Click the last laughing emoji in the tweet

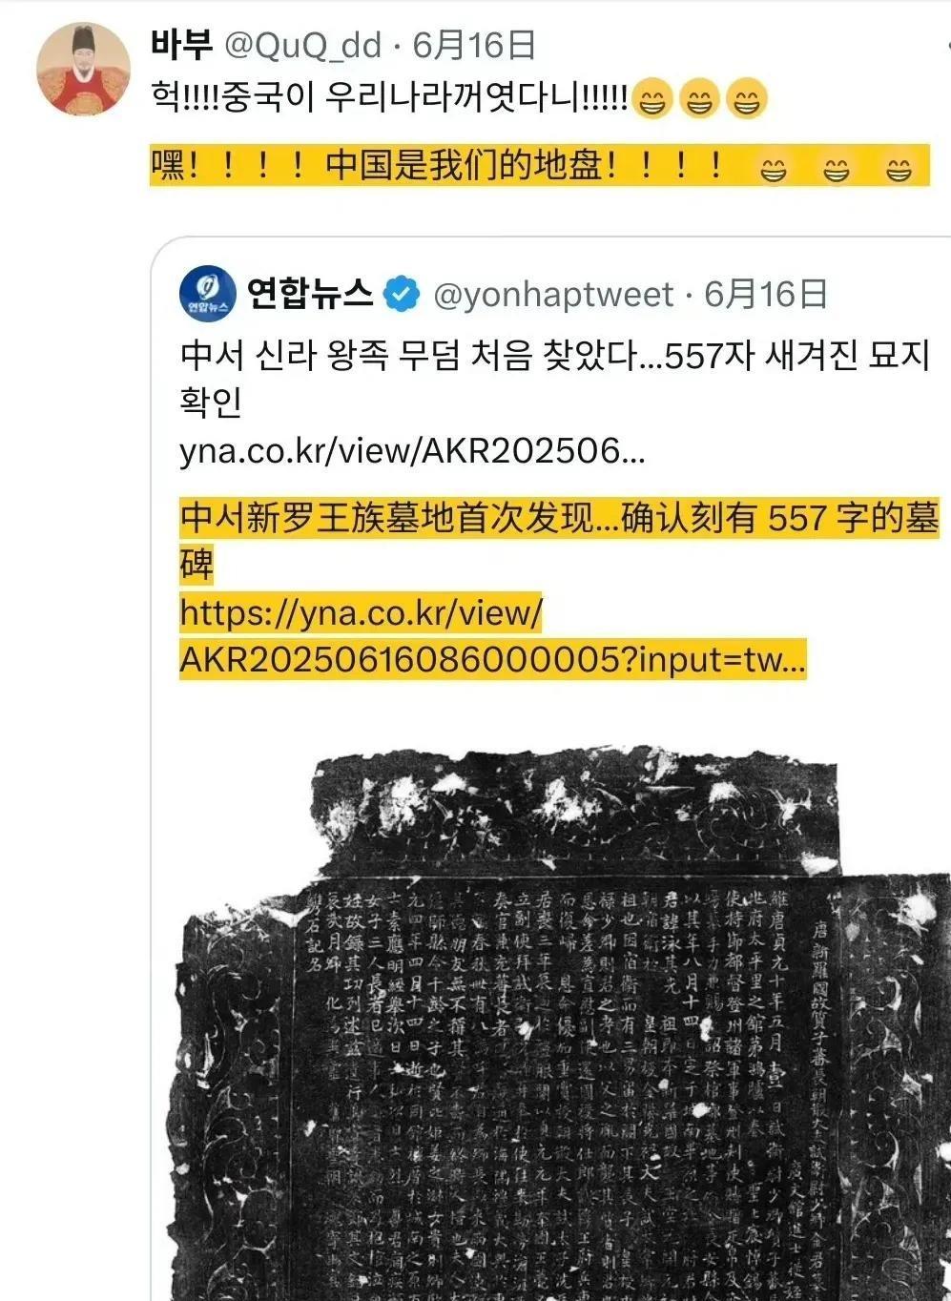pos(747,98)
